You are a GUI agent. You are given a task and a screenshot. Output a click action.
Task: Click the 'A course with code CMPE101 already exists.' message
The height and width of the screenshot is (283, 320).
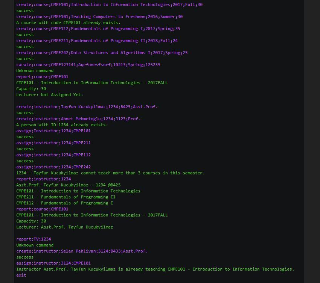pos(69,23)
